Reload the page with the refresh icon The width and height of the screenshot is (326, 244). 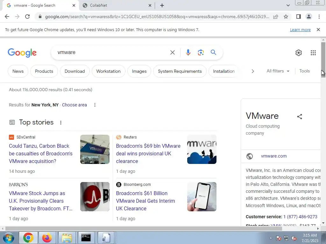(x=27, y=17)
